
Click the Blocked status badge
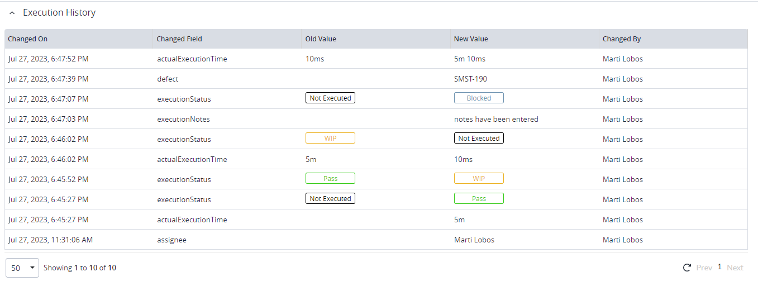tap(479, 98)
